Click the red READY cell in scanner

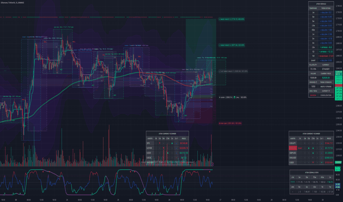300,148
